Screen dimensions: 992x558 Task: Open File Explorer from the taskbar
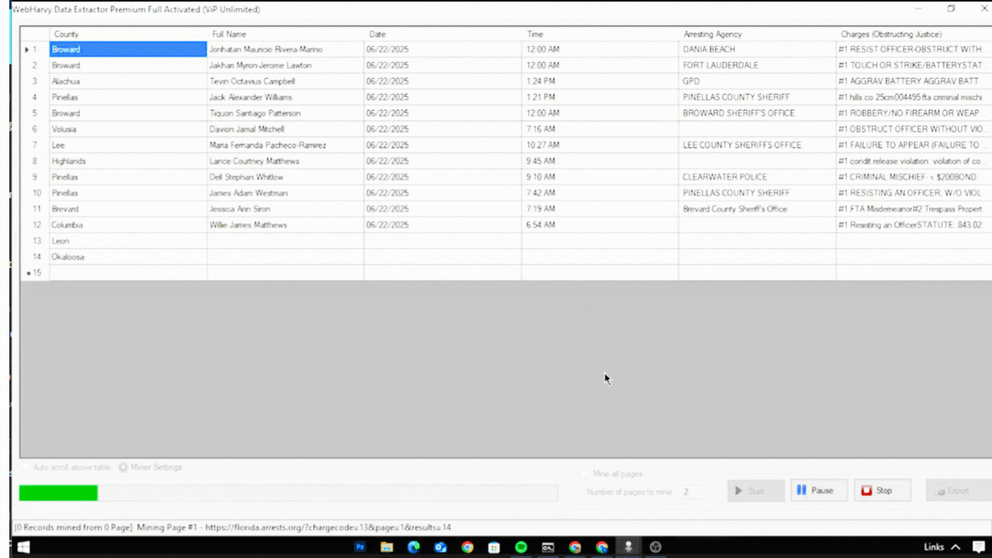(x=386, y=547)
